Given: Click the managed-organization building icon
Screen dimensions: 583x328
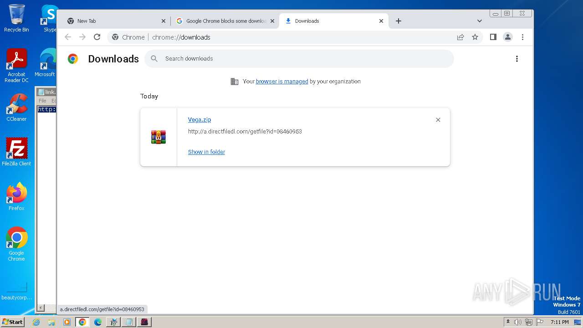Looking at the screenshot, I should tap(235, 82).
